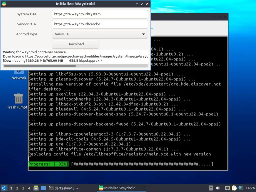Select the Trash desktop icon
The height and width of the screenshot is (192, 256).
(x=18, y=98)
